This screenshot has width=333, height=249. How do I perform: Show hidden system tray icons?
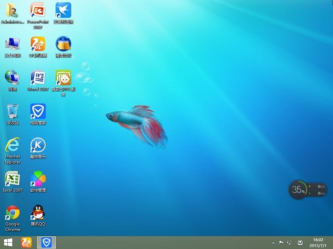(x=273, y=243)
